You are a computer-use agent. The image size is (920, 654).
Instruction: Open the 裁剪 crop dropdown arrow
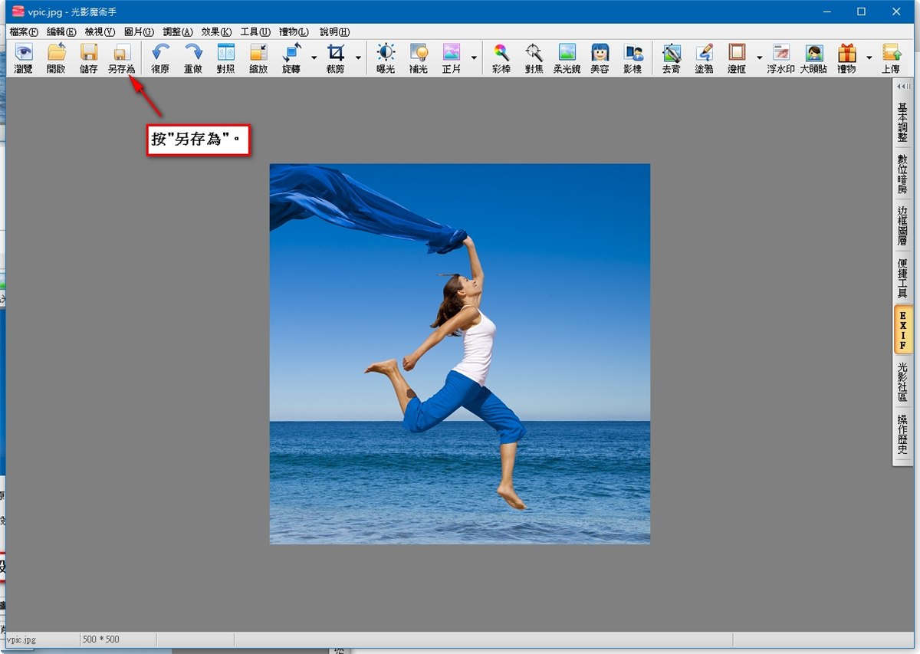pos(357,58)
